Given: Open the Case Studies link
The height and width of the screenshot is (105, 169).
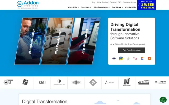Looking at the screenshot, I should pyautogui.click(x=102, y=2).
